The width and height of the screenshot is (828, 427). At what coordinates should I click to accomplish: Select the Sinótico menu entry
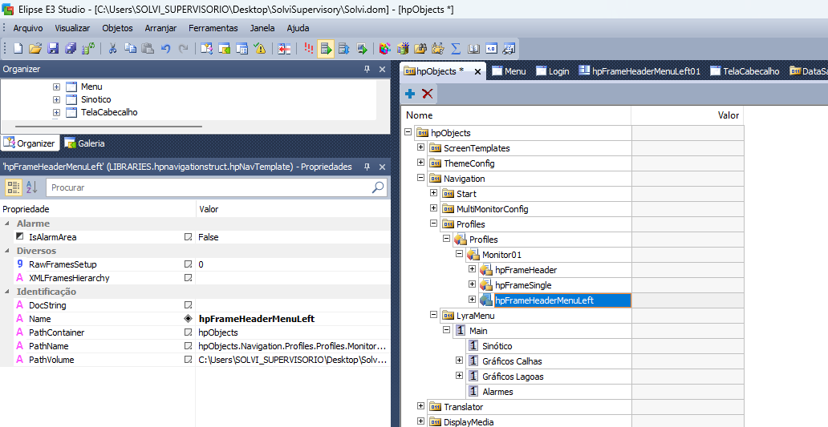pyautogui.click(x=497, y=346)
